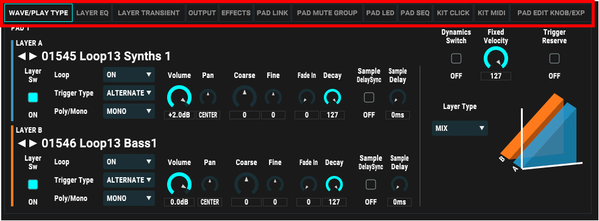
Task: Open Layer Type MIX dropdown
Action: point(459,128)
